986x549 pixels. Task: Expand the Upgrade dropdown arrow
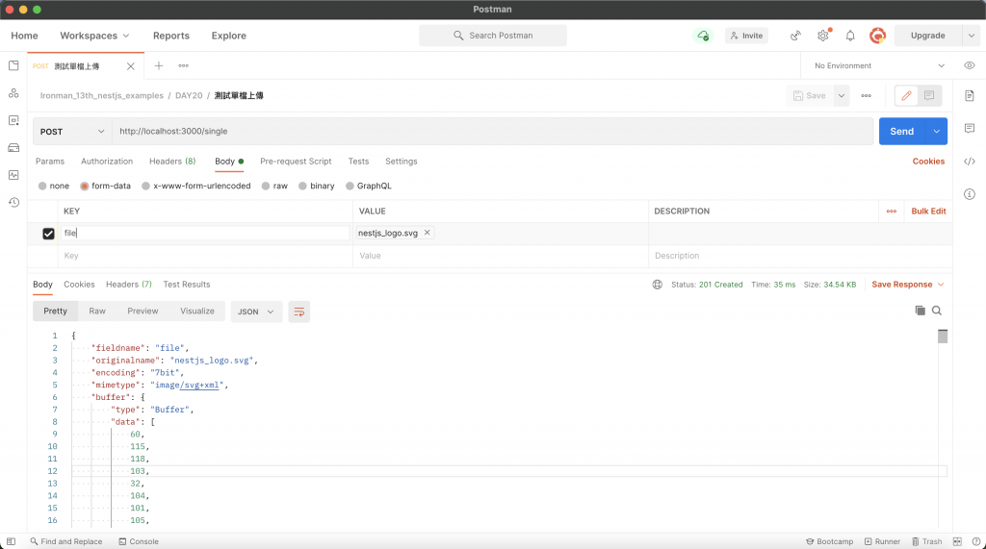[x=971, y=36]
